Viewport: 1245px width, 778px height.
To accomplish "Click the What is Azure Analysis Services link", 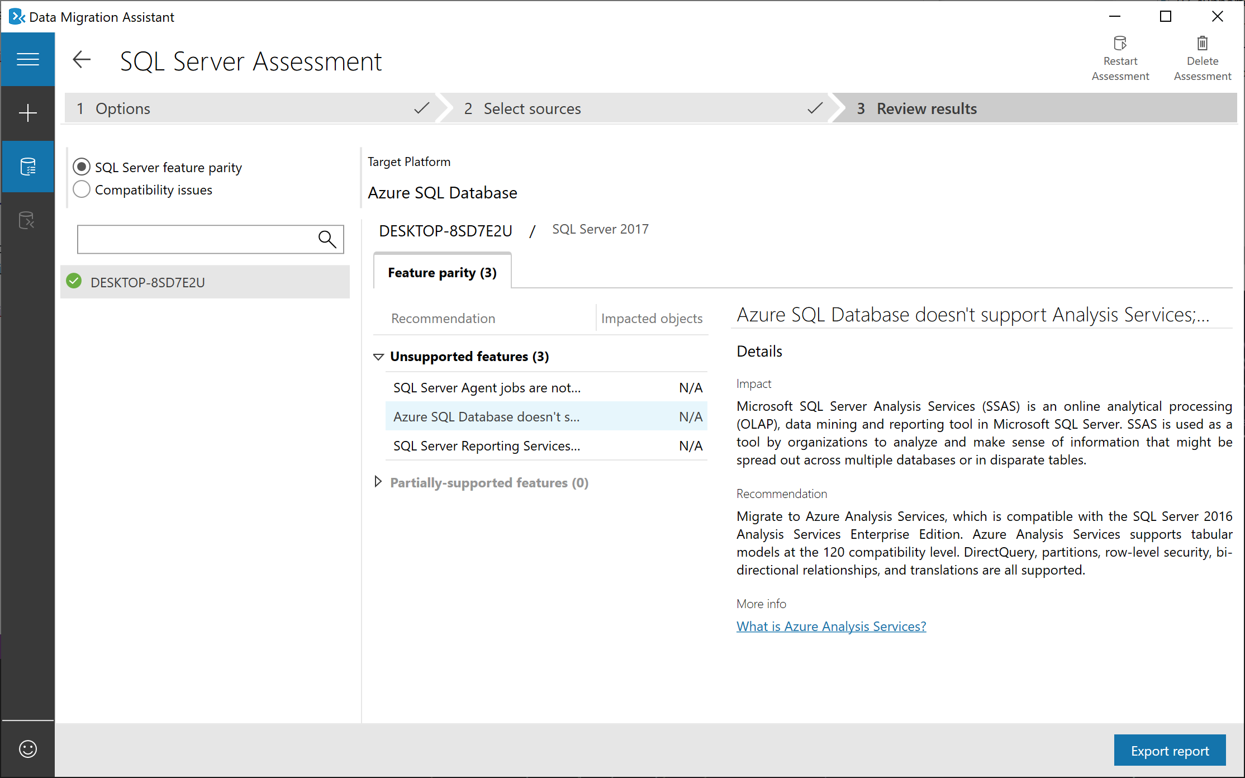I will click(830, 625).
